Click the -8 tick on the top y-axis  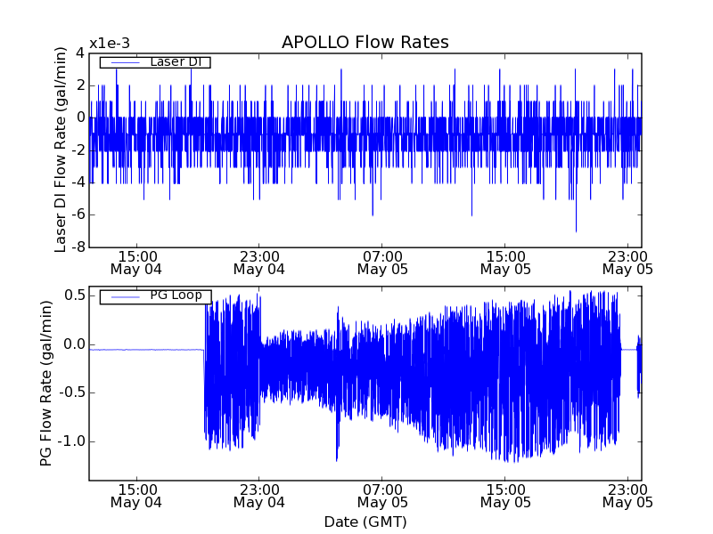click(x=77, y=247)
